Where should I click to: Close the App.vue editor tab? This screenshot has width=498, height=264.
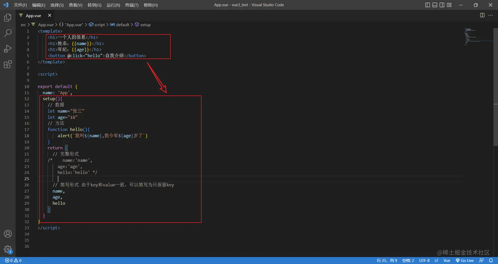click(49, 15)
